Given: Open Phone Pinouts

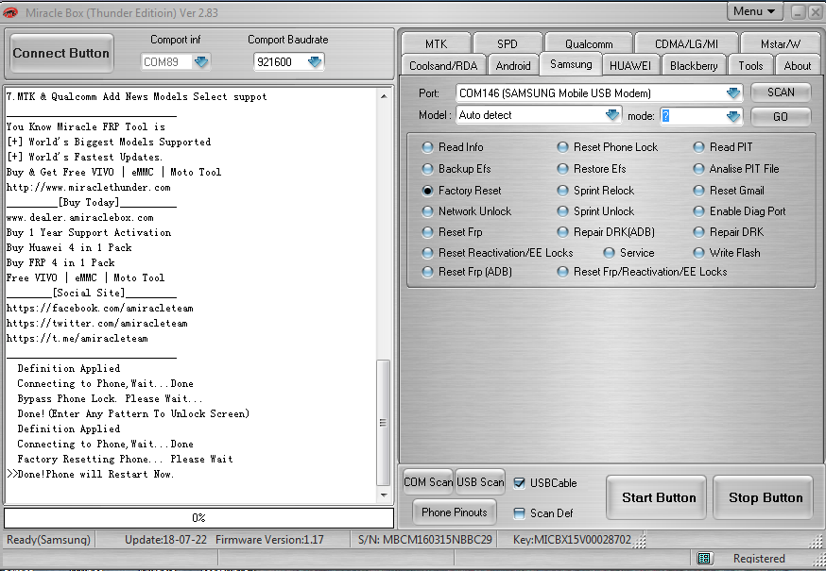Looking at the screenshot, I should pyautogui.click(x=454, y=512).
